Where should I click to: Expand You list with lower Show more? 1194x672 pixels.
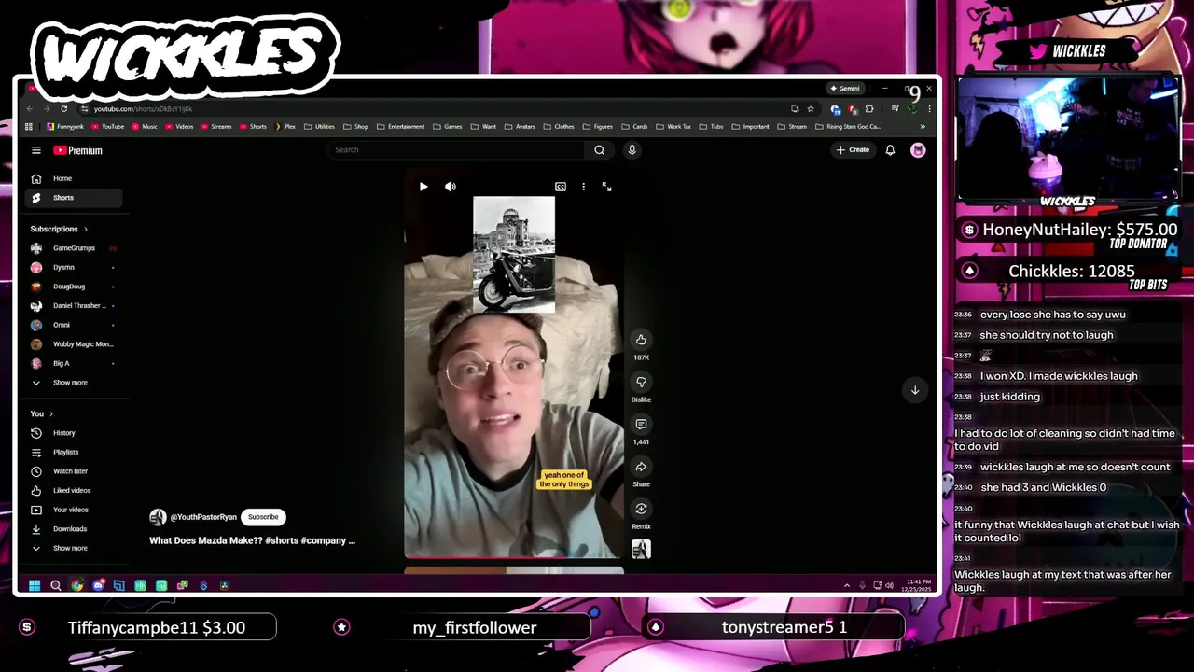[x=74, y=548]
